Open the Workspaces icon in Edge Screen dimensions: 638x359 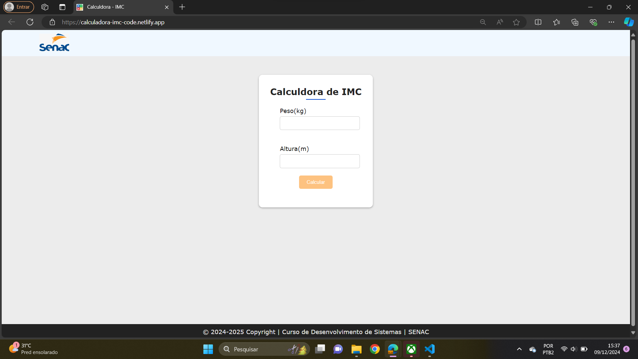coord(45,7)
